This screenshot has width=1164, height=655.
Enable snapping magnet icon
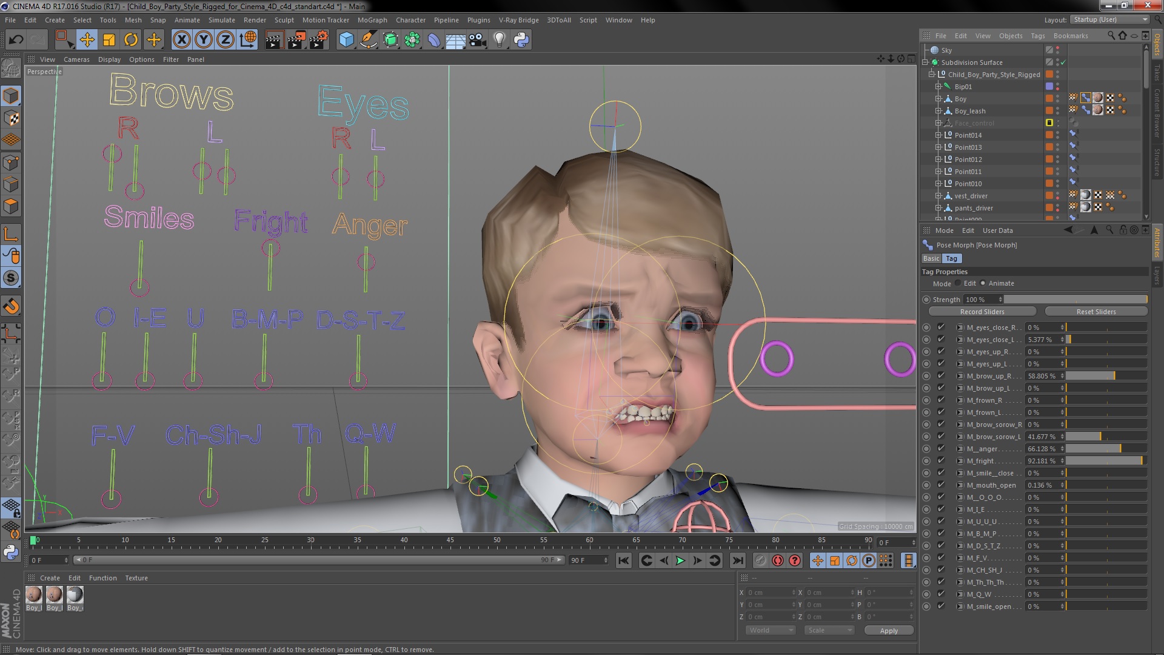click(x=11, y=306)
